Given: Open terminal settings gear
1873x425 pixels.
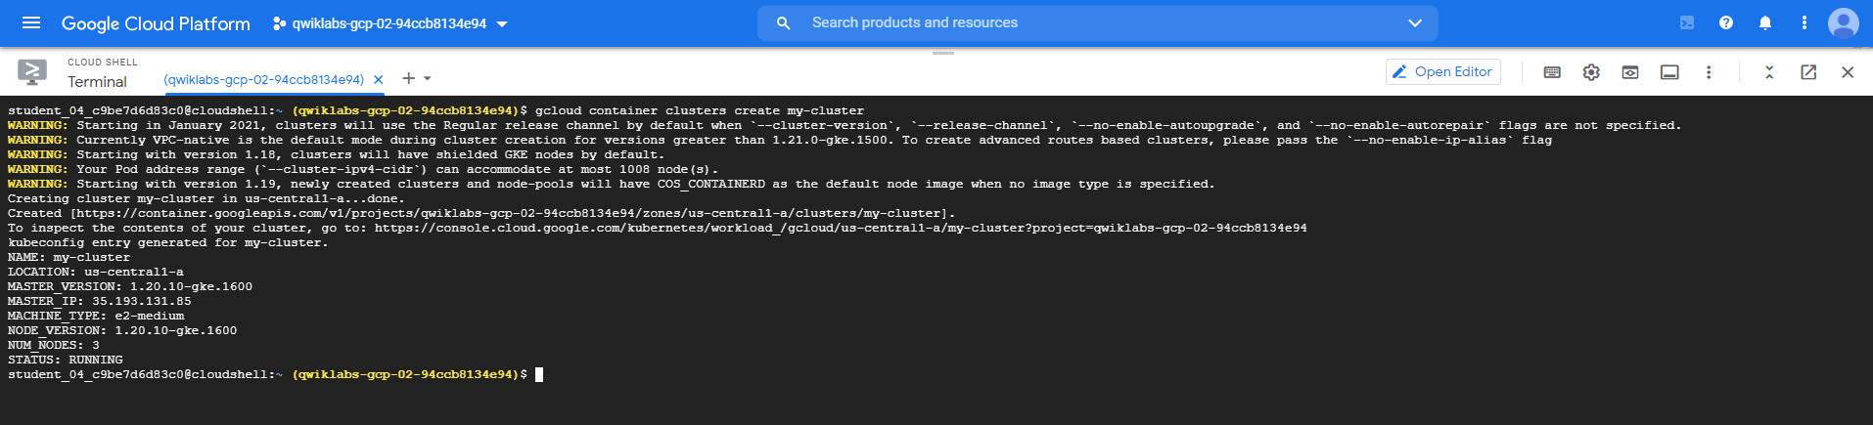Looking at the screenshot, I should tap(1591, 72).
